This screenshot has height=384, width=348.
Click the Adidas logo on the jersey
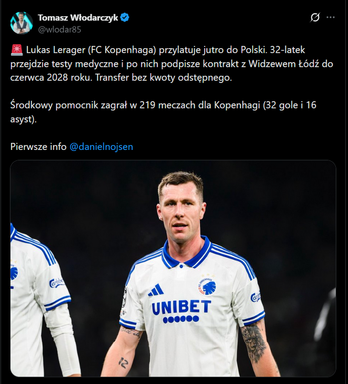[156, 290]
